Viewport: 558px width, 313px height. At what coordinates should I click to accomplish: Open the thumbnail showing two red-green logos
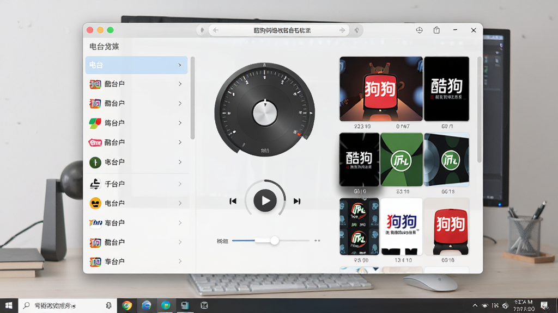pyautogui.click(x=359, y=227)
